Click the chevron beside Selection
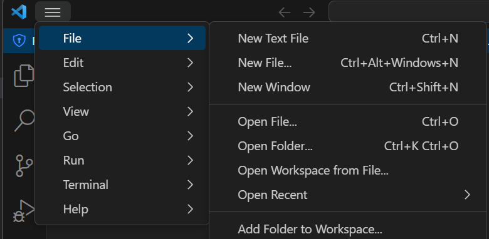This screenshot has width=489, height=239. [190, 87]
